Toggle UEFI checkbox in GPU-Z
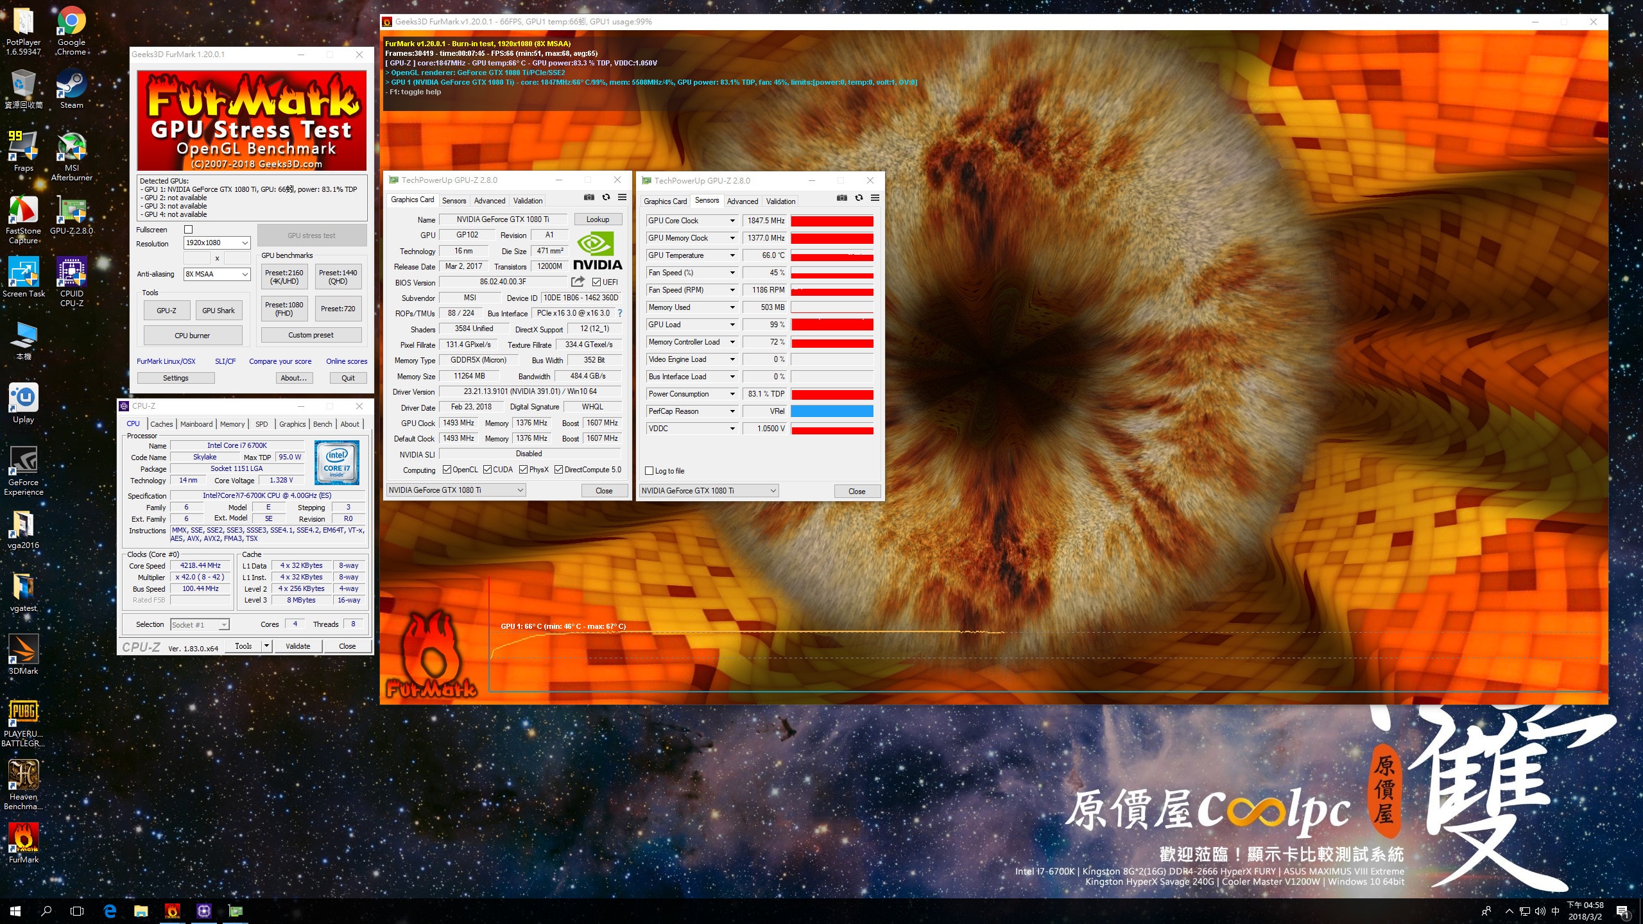Image resolution: width=1643 pixels, height=924 pixels. tap(596, 282)
